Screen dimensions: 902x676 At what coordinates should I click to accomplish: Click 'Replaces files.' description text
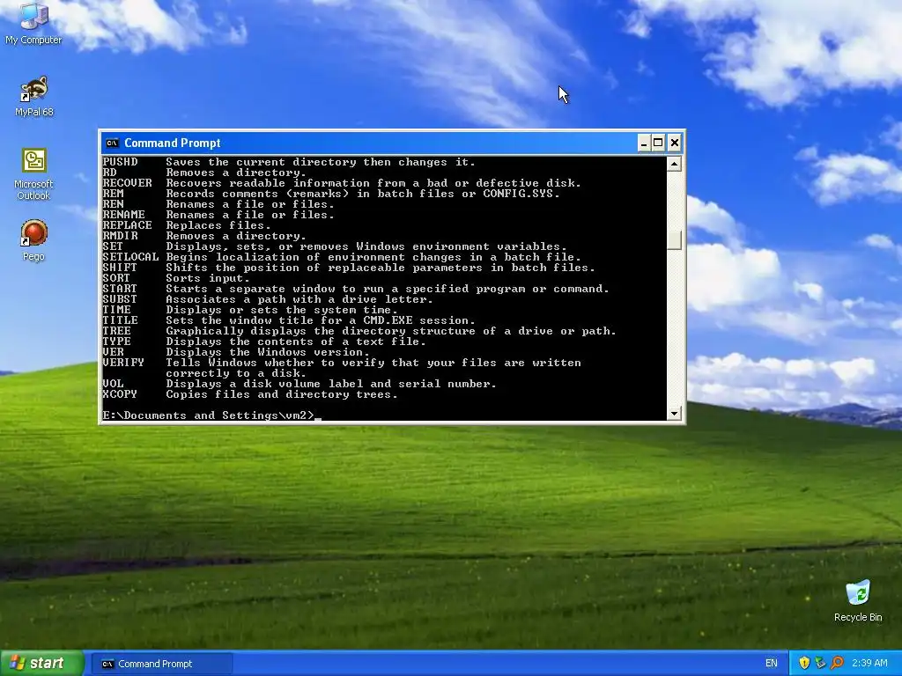[x=218, y=225]
